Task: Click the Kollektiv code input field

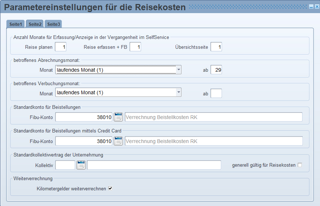Action: pos(65,165)
